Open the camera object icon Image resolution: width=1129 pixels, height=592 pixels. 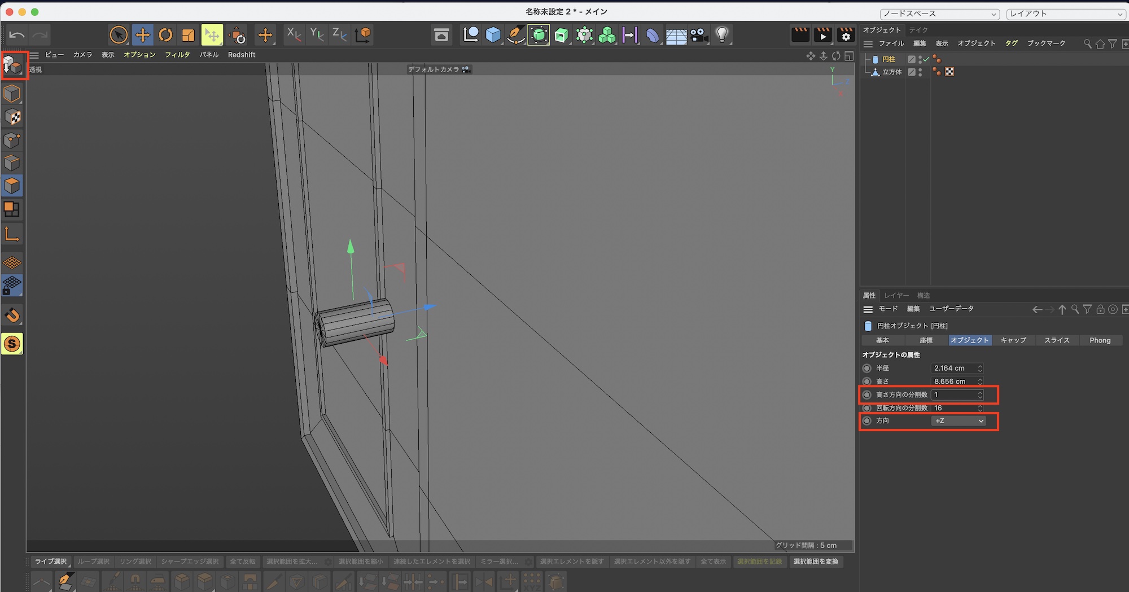[699, 35]
